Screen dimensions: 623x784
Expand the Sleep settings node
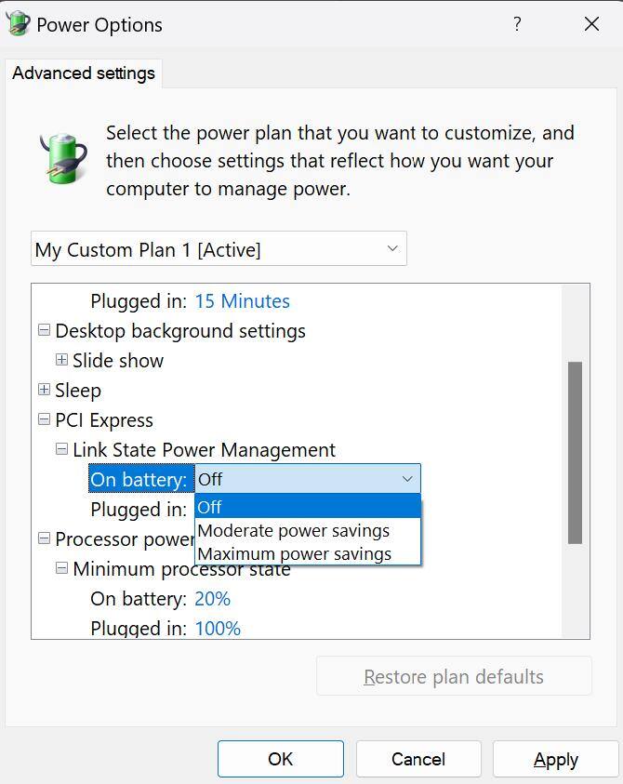pos(44,390)
